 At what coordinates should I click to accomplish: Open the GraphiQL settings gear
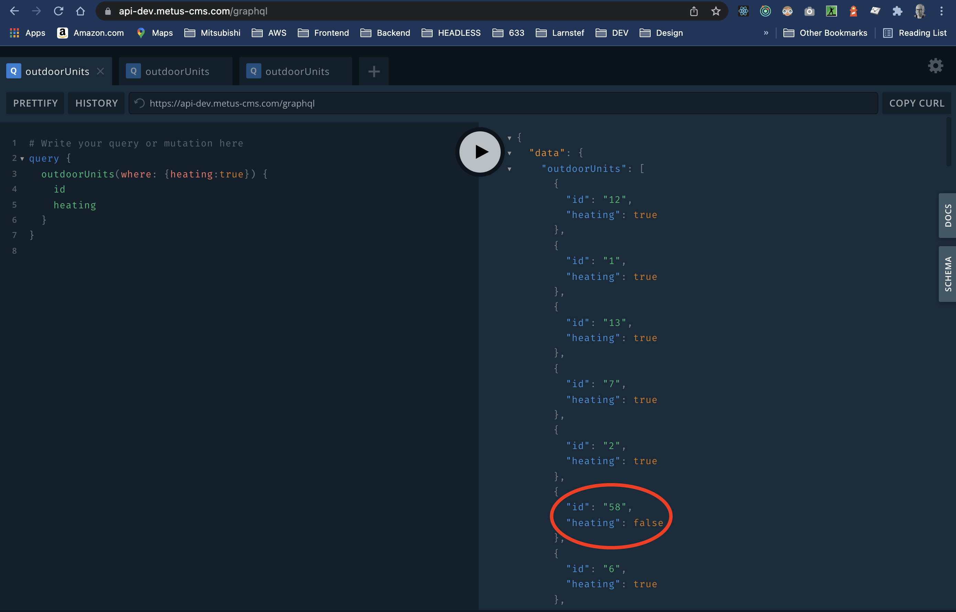pyautogui.click(x=935, y=66)
